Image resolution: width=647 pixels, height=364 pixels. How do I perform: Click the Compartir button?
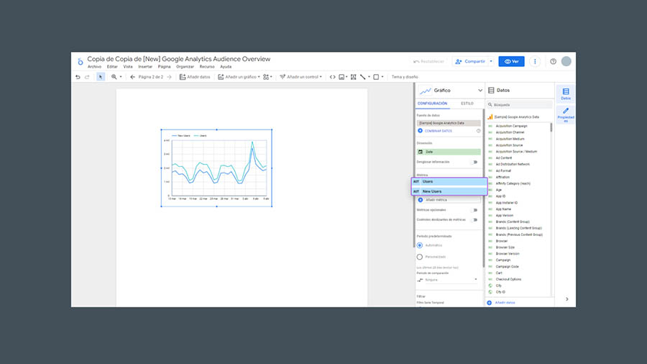click(470, 61)
